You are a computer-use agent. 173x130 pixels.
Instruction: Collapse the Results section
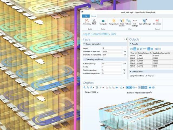(130, 44)
